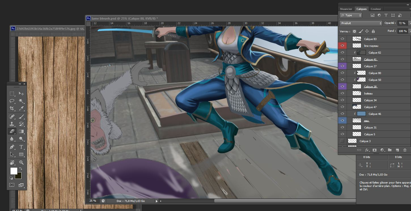Switch to the Nuancier tab
Viewport: 411px width, 211px height.
pos(346,9)
